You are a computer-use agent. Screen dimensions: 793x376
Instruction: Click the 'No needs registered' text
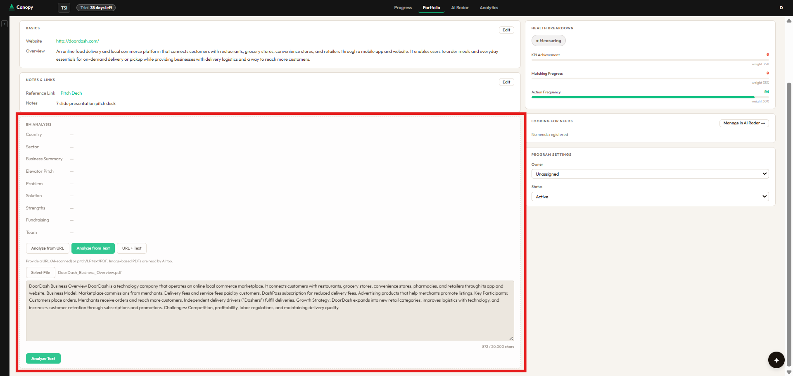tap(549, 135)
